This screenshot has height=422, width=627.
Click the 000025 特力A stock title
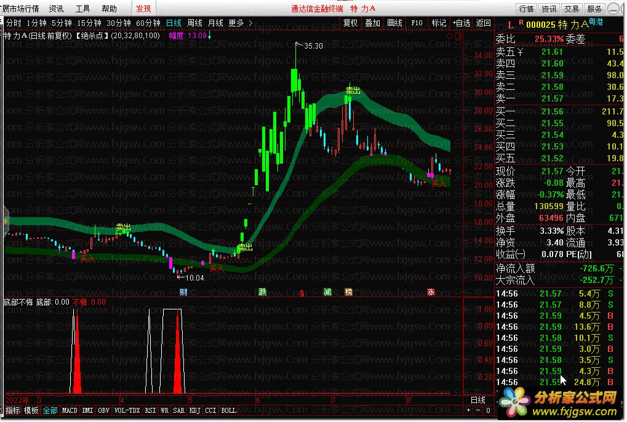(x=557, y=25)
